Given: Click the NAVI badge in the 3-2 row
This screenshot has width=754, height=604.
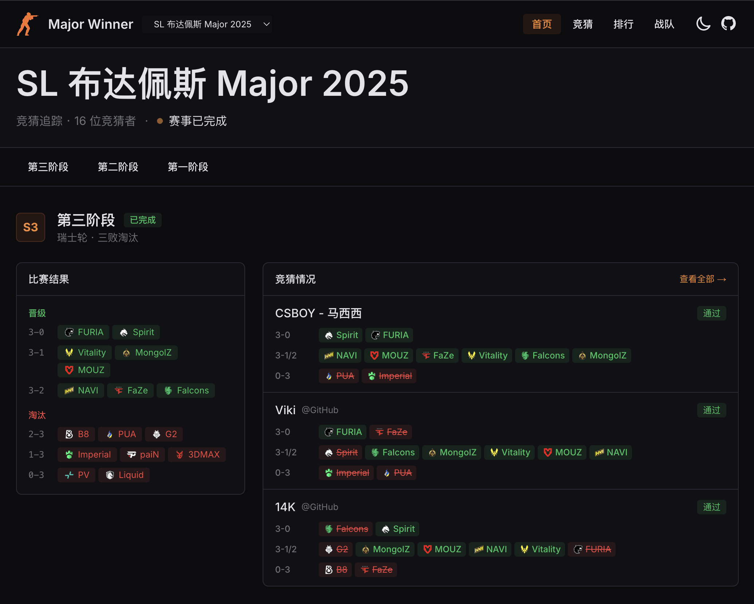Looking at the screenshot, I should click(x=80, y=390).
